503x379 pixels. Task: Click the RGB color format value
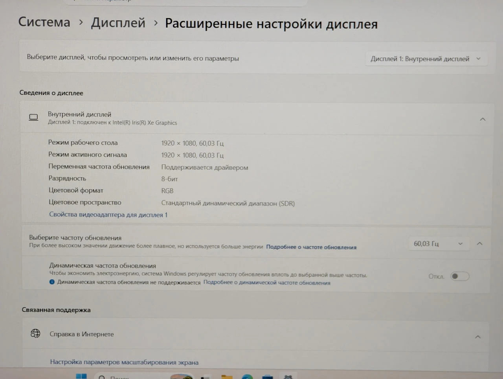tap(167, 191)
